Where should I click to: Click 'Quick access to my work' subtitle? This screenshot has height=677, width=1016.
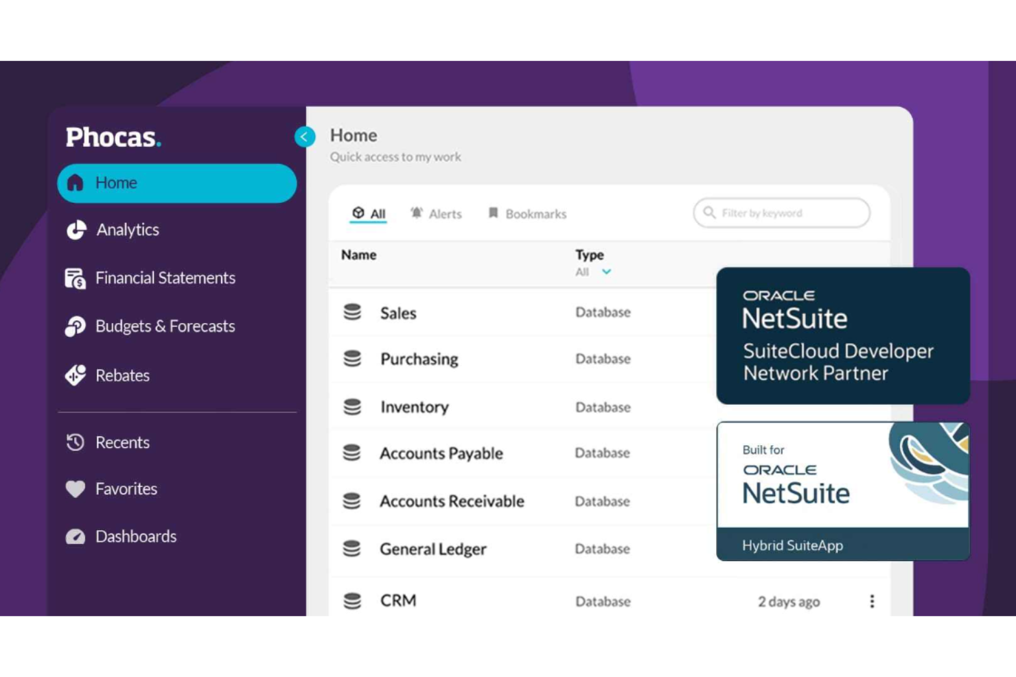395,157
